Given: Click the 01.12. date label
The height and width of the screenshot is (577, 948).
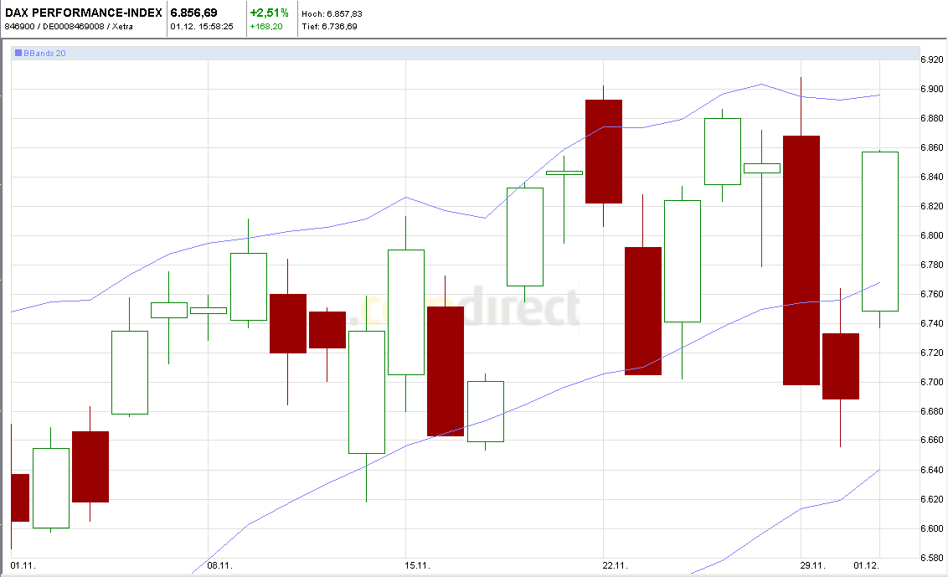Looking at the screenshot, I should tap(866, 565).
